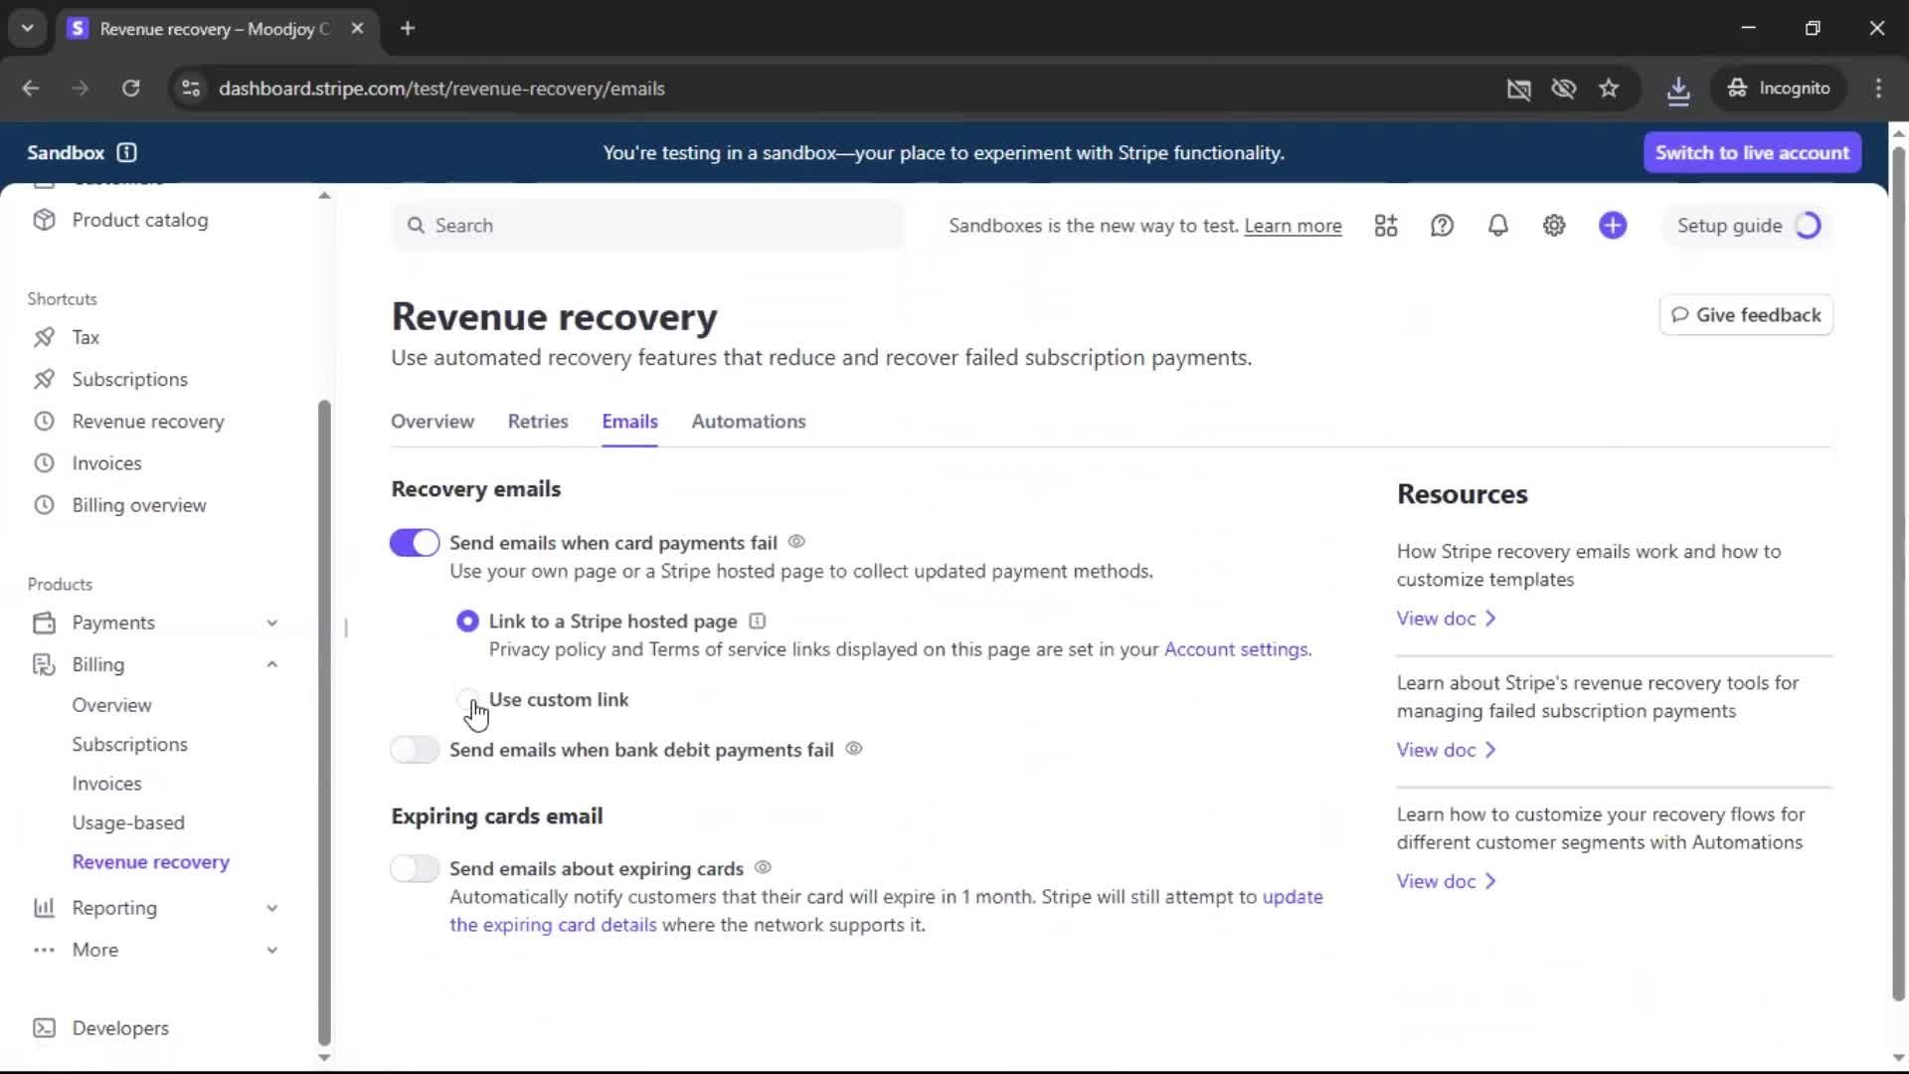
Task: Click the help question mark icon
Action: (1442, 226)
